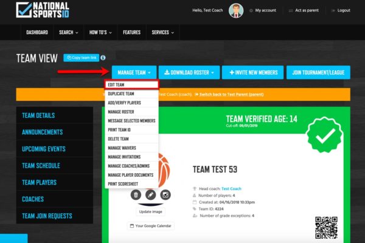Screen dimensions: 365x243
Task: Open the Test Coach head coach link
Action: 231,189
